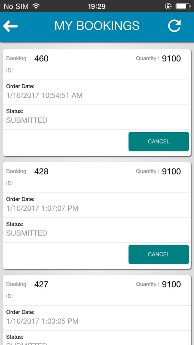Select order date 1/10/2017 1:07:07 PM

point(42,208)
